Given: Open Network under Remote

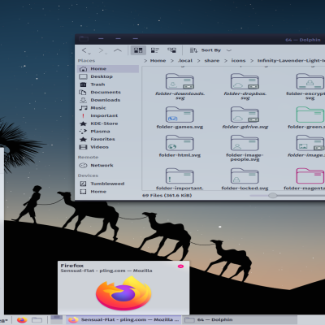Looking at the screenshot, I should pos(108,165).
